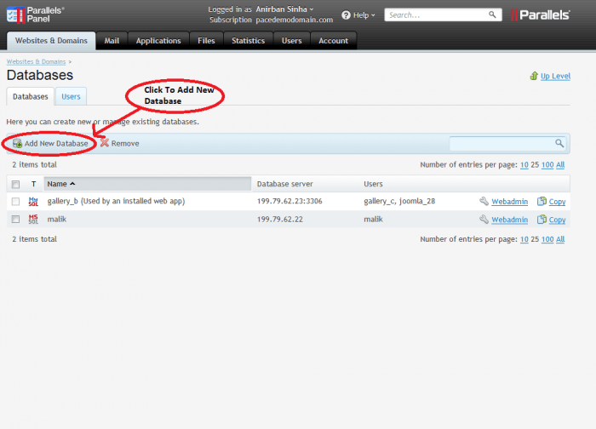Open the Help dropdown menu
This screenshot has width=596, height=429.
tap(358, 15)
